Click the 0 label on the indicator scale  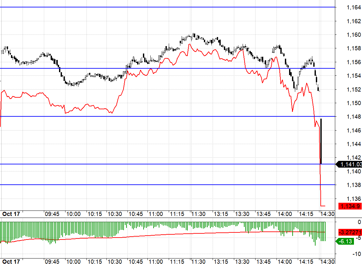(359, 222)
